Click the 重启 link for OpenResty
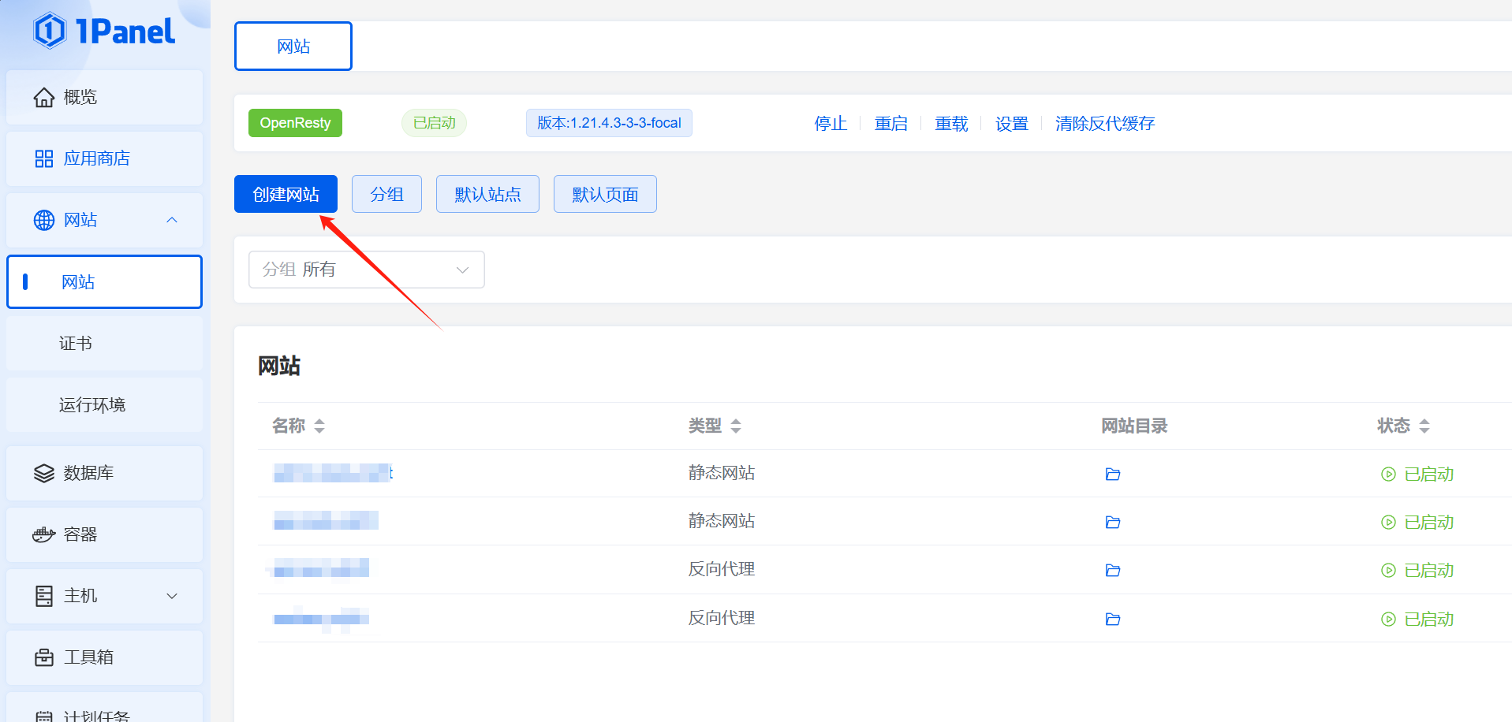Viewport: 1512px width, 722px height. click(891, 123)
